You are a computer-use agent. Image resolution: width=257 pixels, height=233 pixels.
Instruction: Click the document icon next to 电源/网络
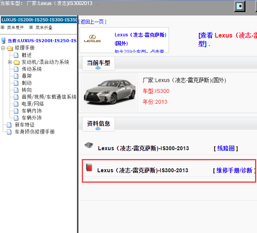click(16, 104)
